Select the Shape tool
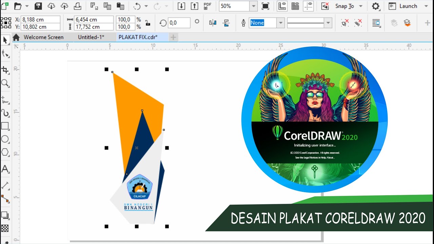The image size is (434, 244). pos(5,54)
